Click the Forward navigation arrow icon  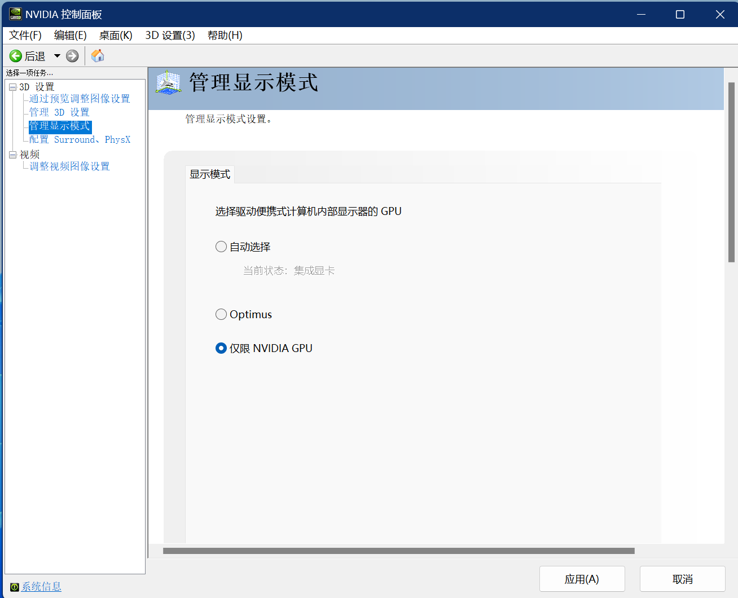coord(72,55)
